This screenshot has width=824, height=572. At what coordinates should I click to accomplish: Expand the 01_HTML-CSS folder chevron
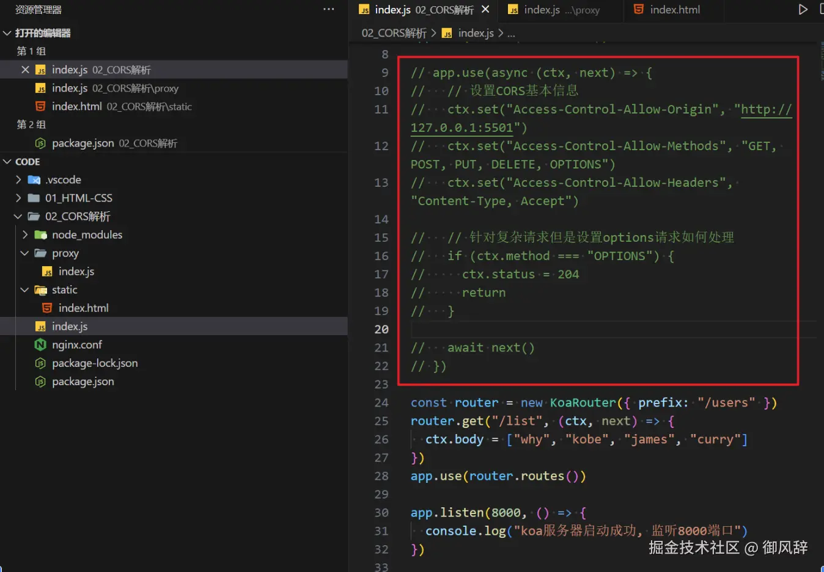pos(18,198)
